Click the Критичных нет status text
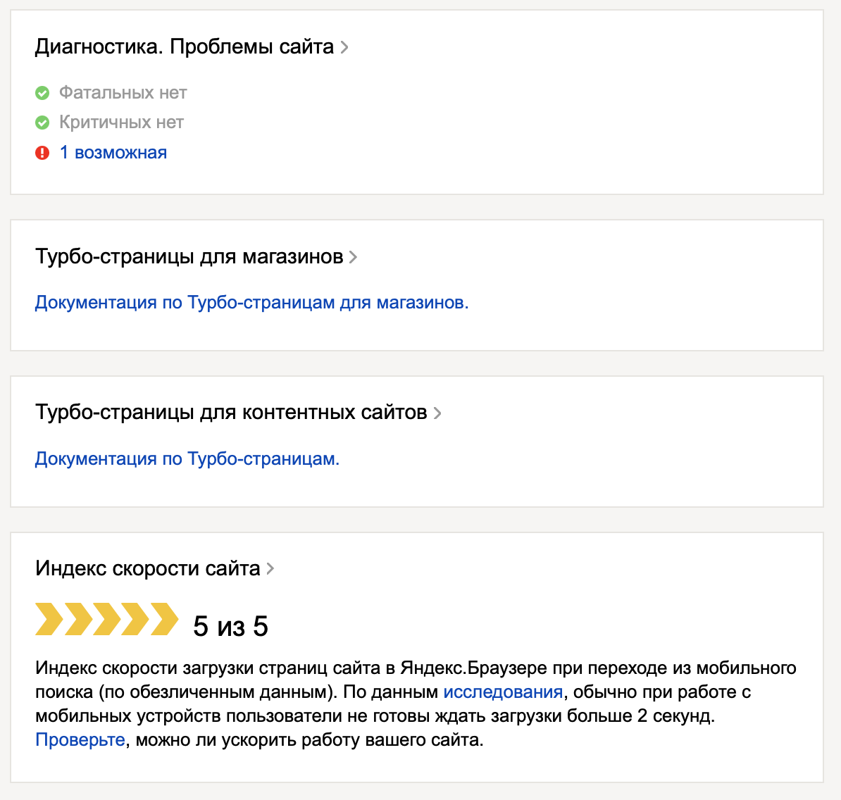Screen dimensions: 841x800 tap(121, 123)
